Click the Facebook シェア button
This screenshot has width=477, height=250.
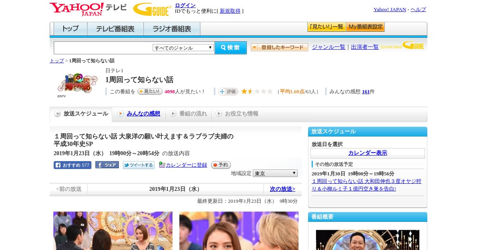coord(107,165)
